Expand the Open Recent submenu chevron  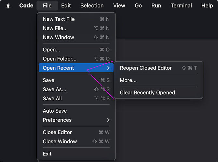pyautogui.click(x=108, y=68)
